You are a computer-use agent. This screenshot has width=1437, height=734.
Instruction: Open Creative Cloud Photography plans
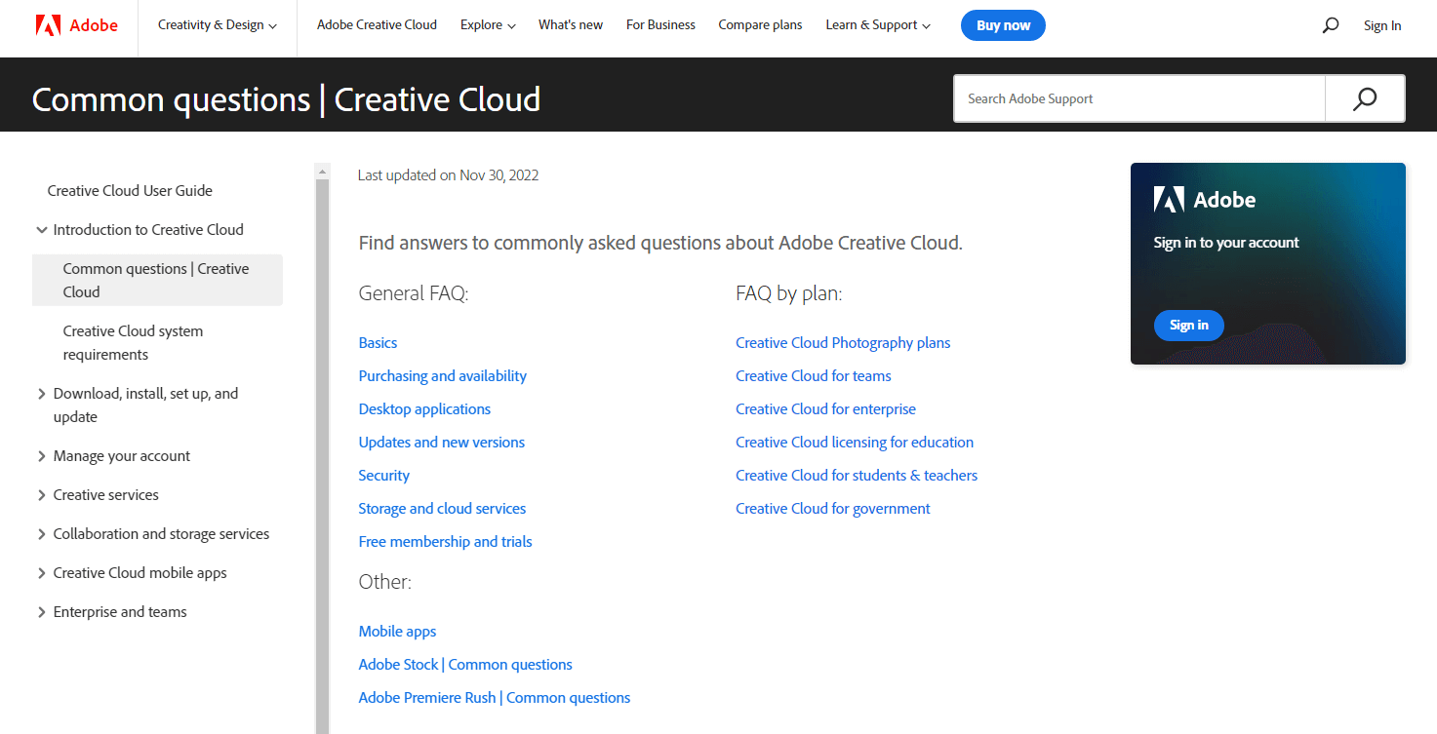(842, 342)
